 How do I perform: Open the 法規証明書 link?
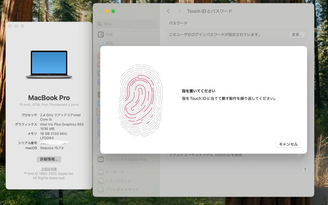(49, 169)
